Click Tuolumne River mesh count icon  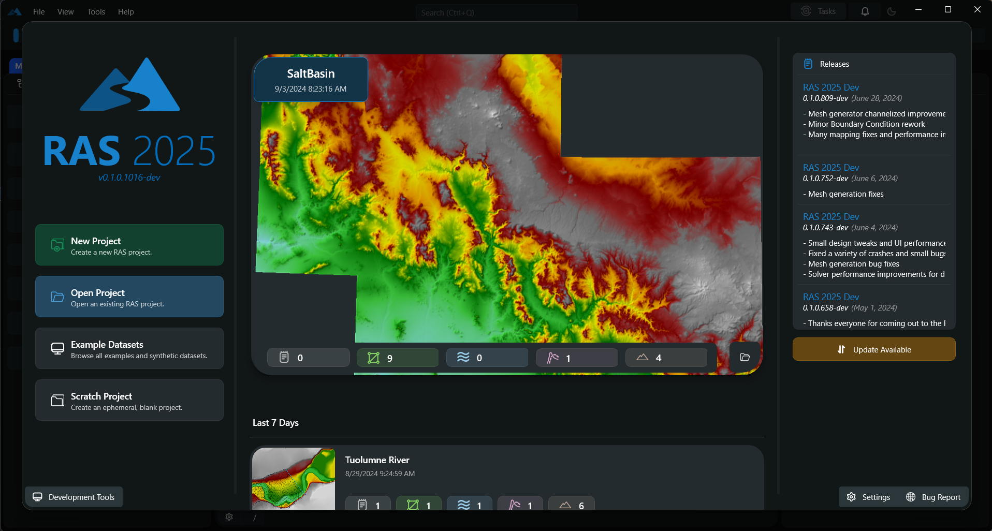(413, 505)
